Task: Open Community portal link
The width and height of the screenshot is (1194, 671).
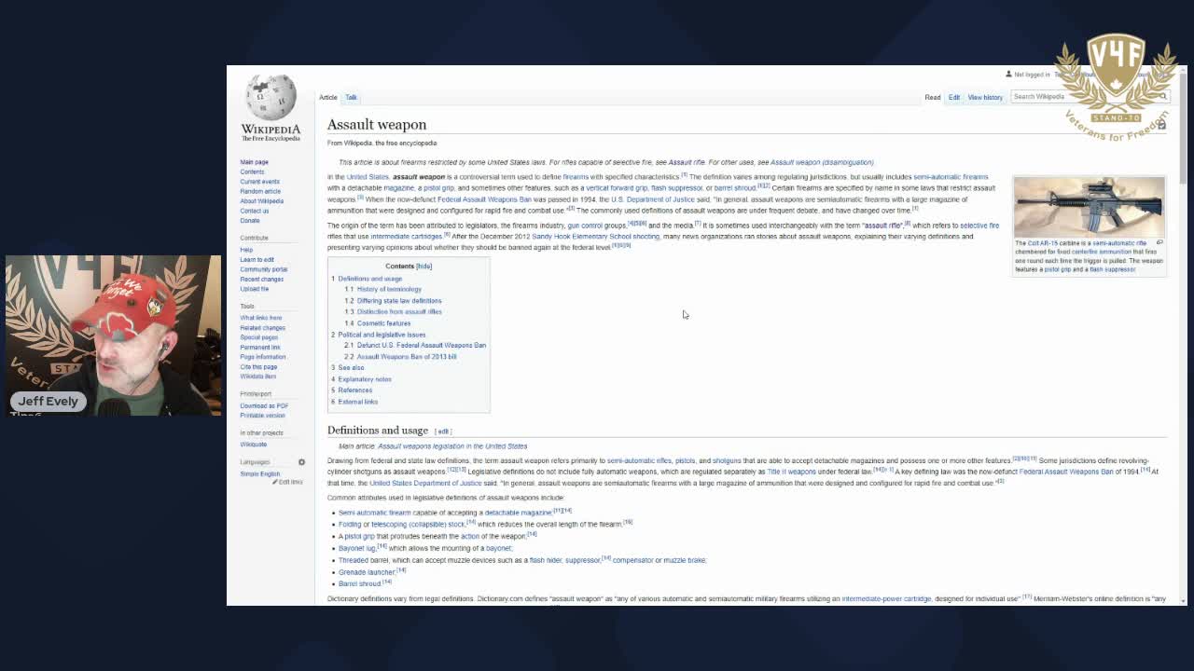Action: pos(263,269)
